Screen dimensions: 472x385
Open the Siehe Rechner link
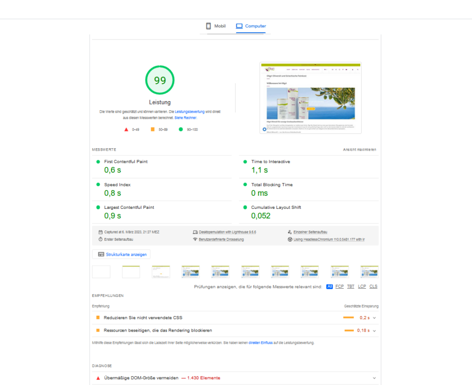(x=185, y=118)
